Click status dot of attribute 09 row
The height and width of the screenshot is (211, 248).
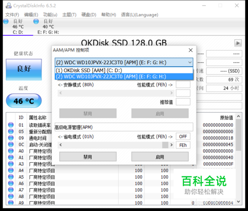point(11,138)
